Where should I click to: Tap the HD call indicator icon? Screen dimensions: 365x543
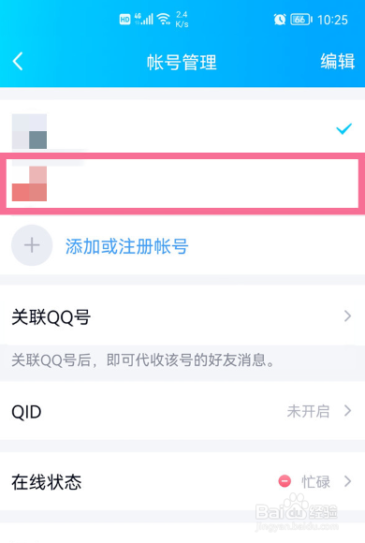click(x=124, y=20)
